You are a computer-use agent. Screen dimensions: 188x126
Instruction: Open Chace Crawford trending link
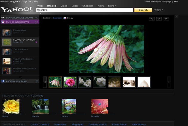[x=40, y=124]
